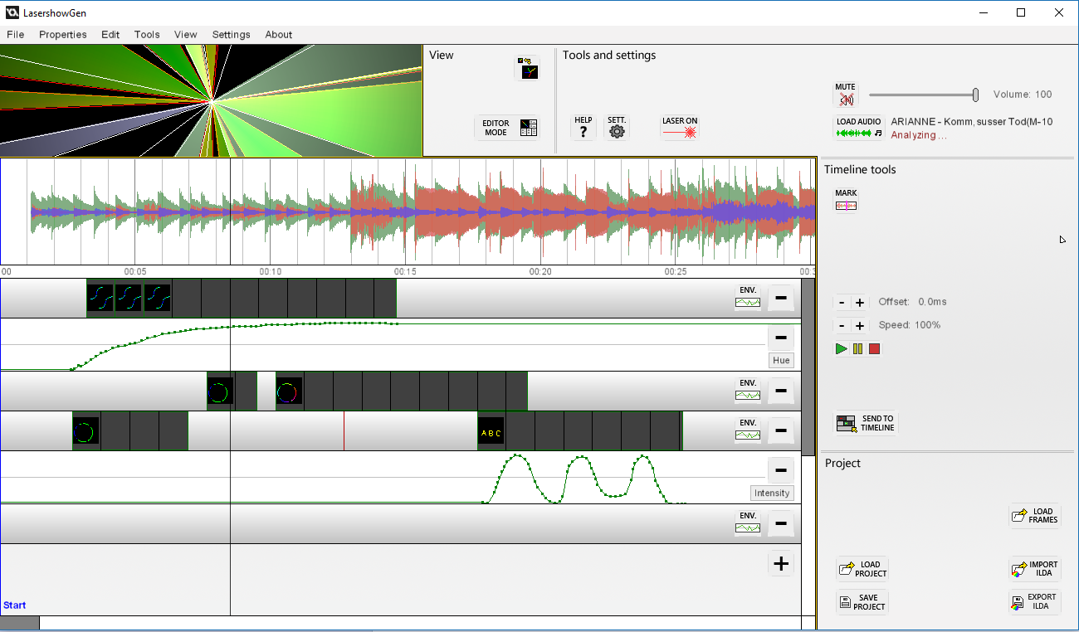Screen dimensions: 1079x632
Task: Click the Load Frames icon
Action: click(x=1034, y=516)
